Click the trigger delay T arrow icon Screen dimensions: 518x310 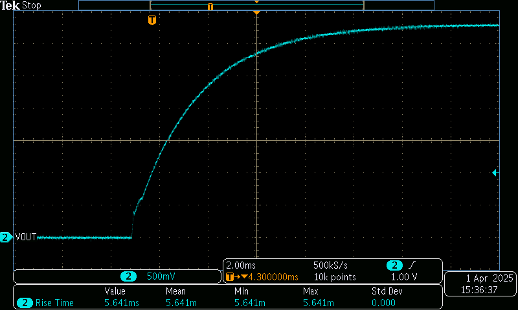point(237,277)
